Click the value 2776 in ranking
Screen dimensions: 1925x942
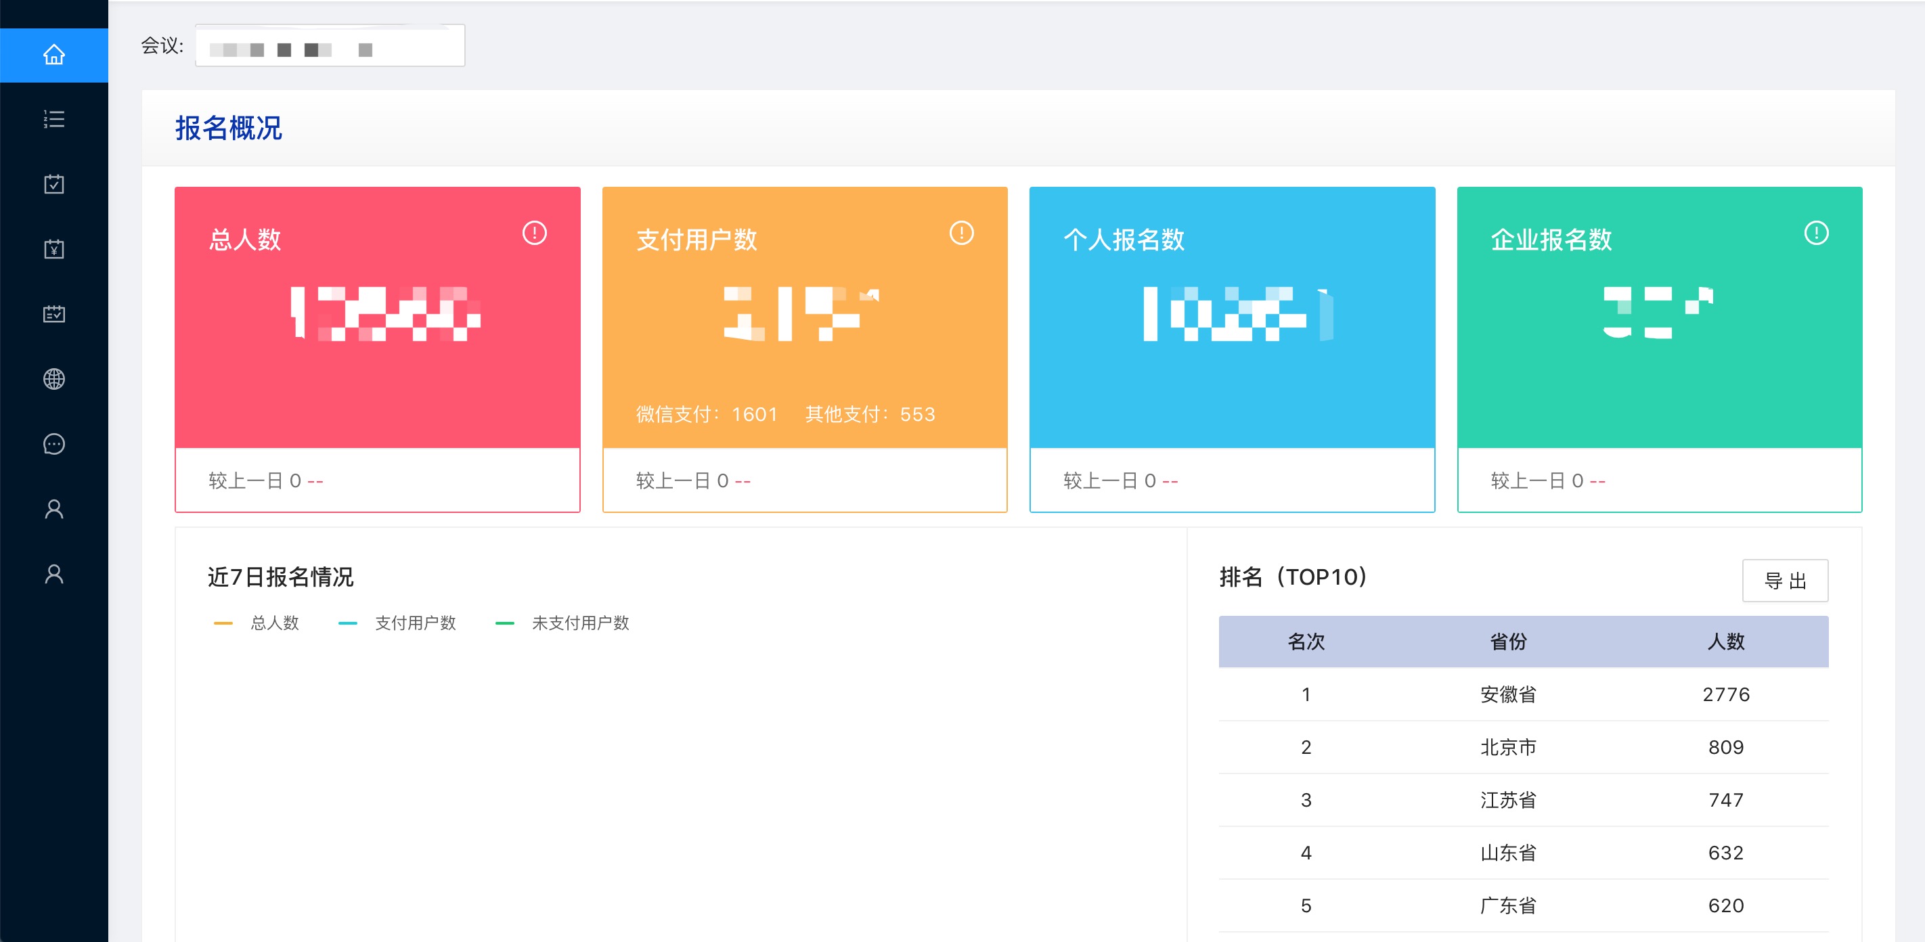pos(1726,695)
